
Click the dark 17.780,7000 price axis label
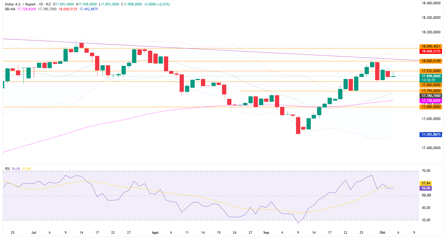tap(431, 96)
